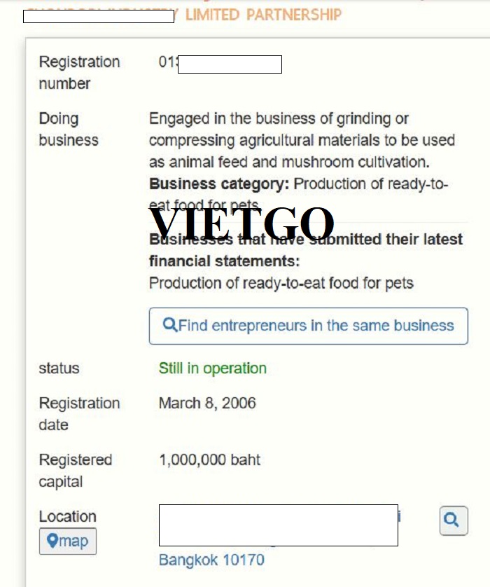
Task: Click the Registration date label
Action: [x=79, y=414]
